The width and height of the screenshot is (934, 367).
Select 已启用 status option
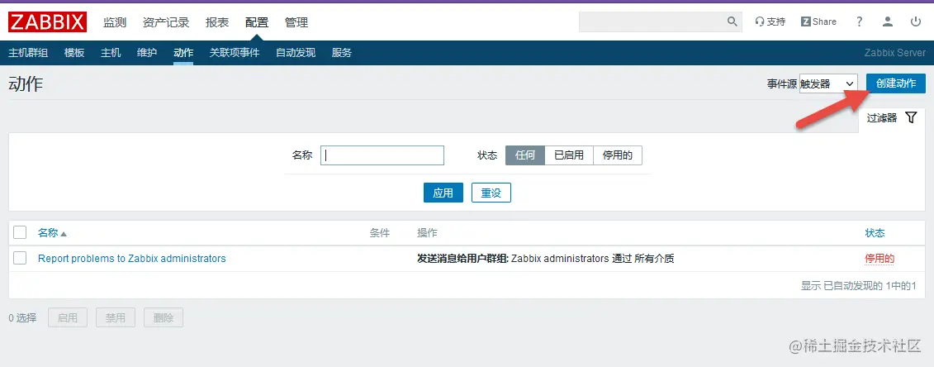click(569, 155)
